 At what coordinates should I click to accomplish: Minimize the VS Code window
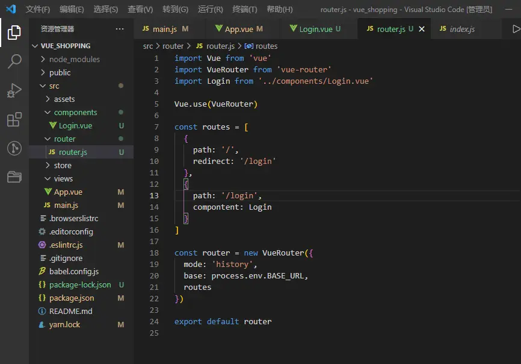point(509,9)
